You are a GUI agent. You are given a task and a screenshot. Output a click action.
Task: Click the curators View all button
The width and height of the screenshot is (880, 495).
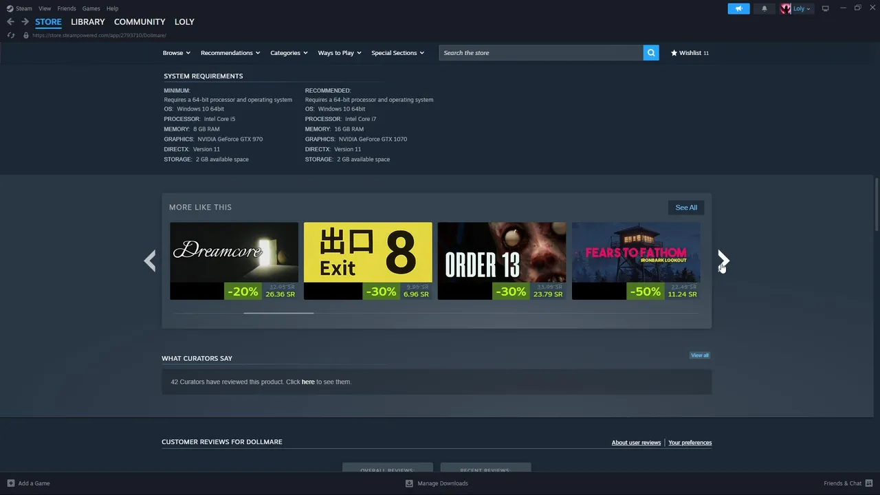tap(700, 355)
